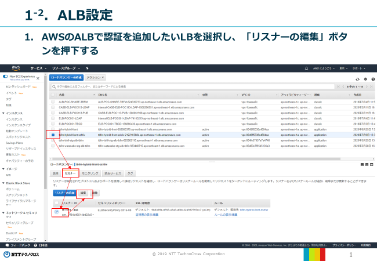Check the CASB-ELB-POC113-LDAP row checkbox

click(53, 107)
